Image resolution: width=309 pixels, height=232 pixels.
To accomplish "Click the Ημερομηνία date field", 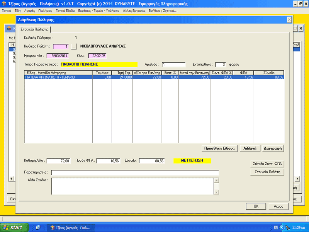I will point(58,56).
